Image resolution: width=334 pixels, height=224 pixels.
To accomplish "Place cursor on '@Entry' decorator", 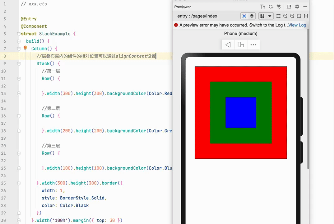I will click(29, 19).
